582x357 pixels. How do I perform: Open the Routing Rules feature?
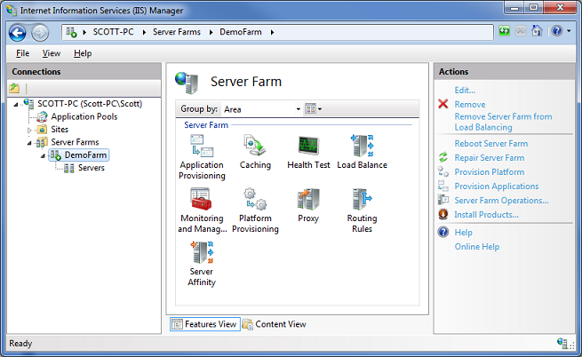pos(362,210)
